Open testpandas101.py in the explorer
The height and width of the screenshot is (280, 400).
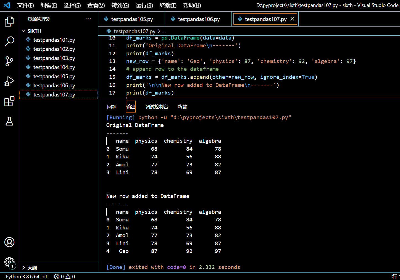(59, 40)
